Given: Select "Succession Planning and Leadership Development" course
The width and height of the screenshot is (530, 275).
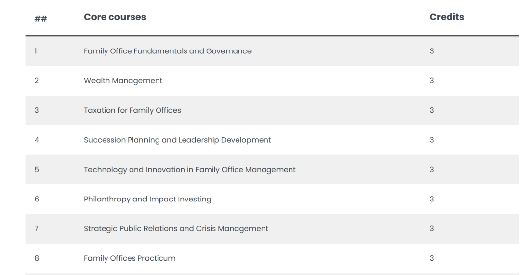Looking at the screenshot, I should 177,140.
